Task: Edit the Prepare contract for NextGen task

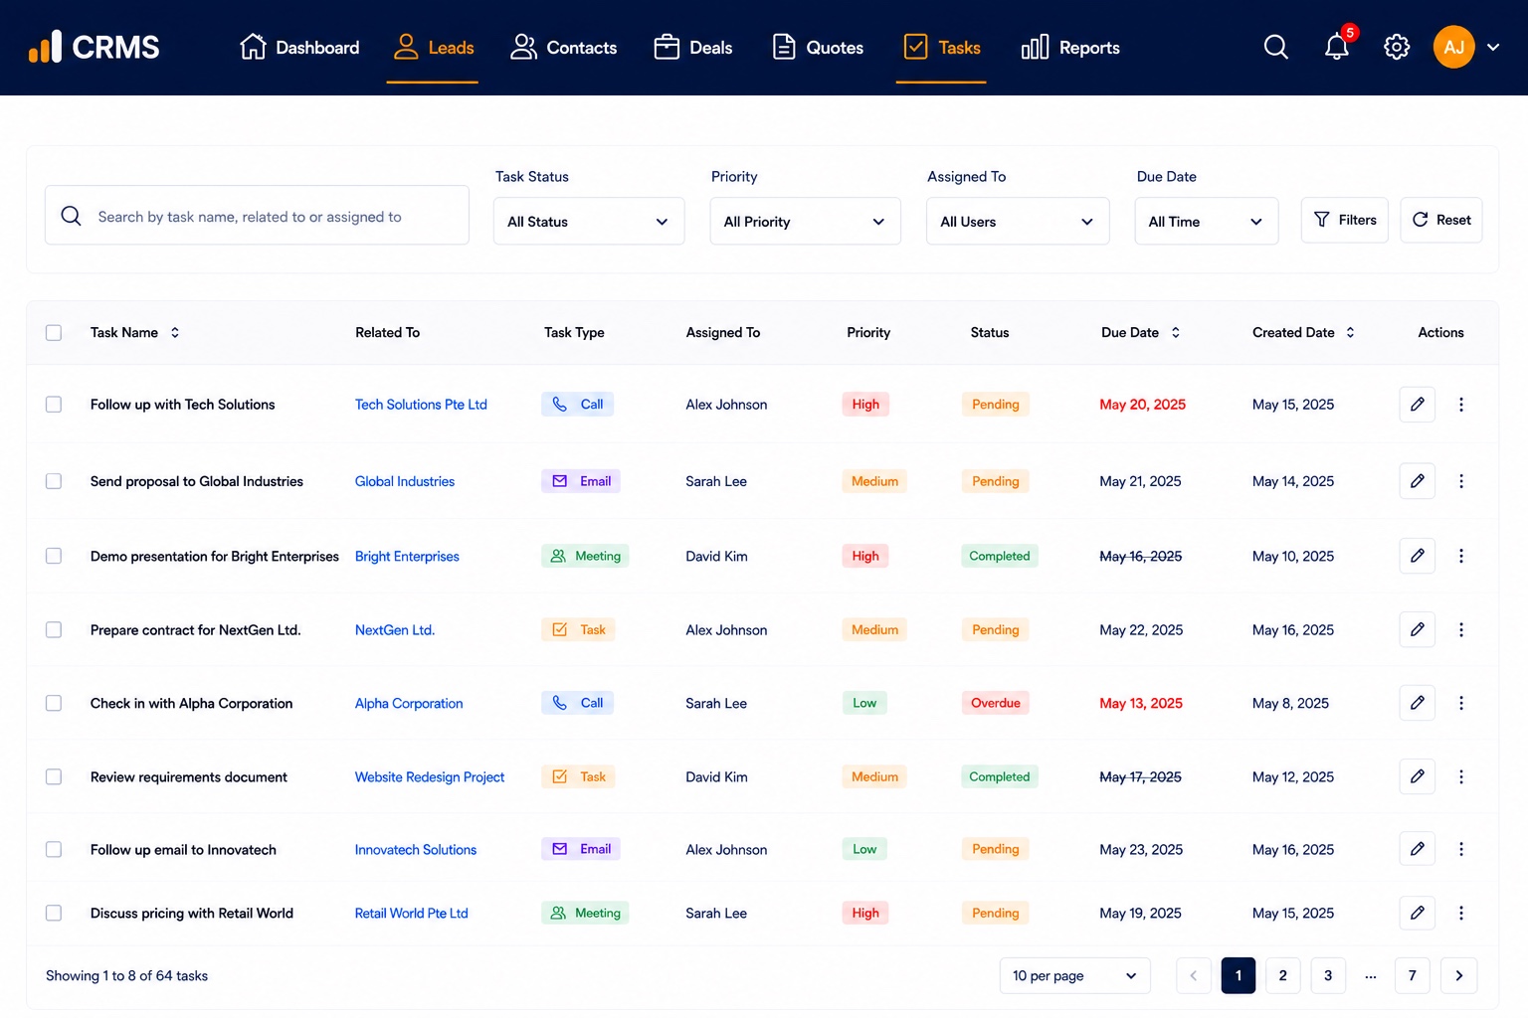Action: coord(1417,629)
